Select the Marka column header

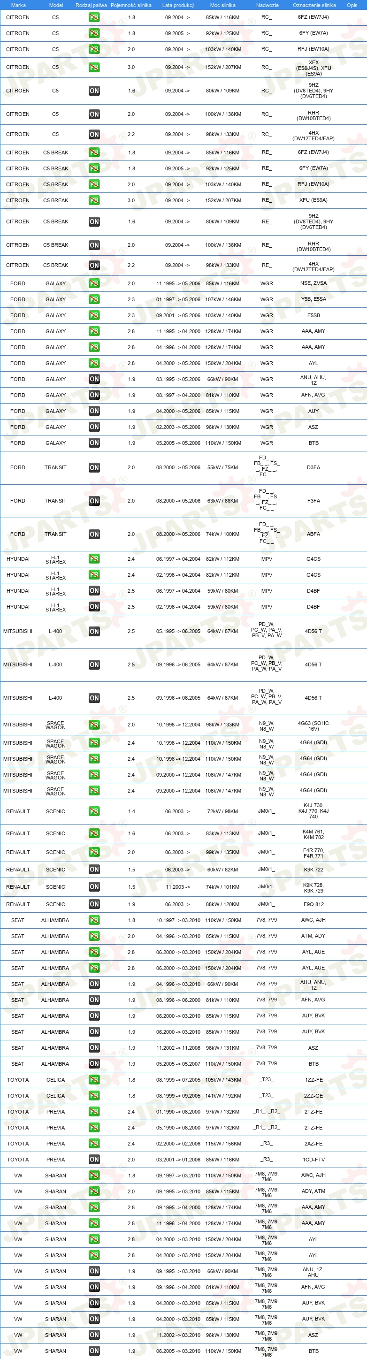[x=18, y=5]
